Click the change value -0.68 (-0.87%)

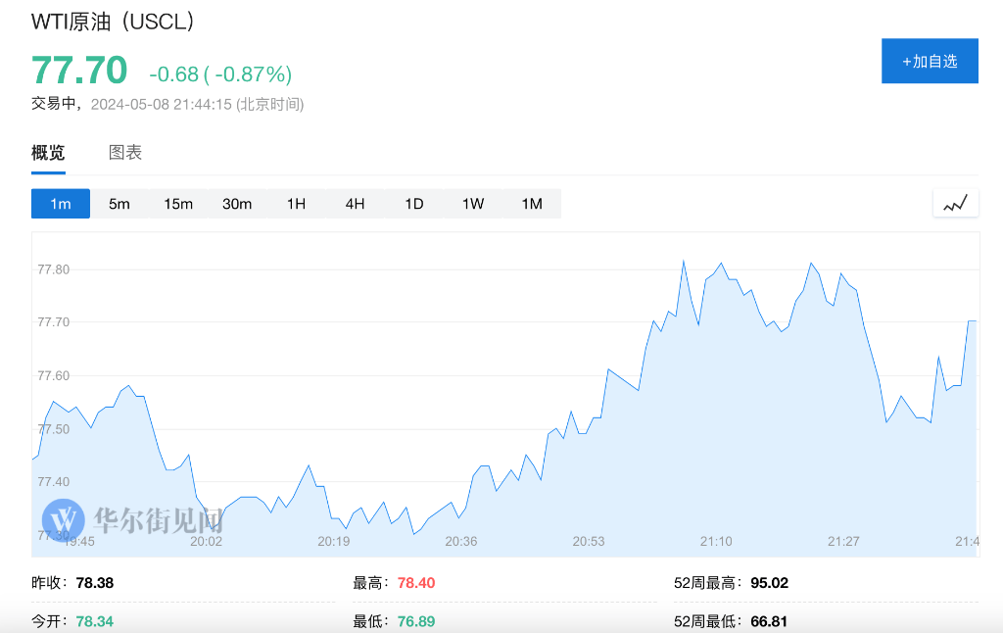click(x=220, y=74)
